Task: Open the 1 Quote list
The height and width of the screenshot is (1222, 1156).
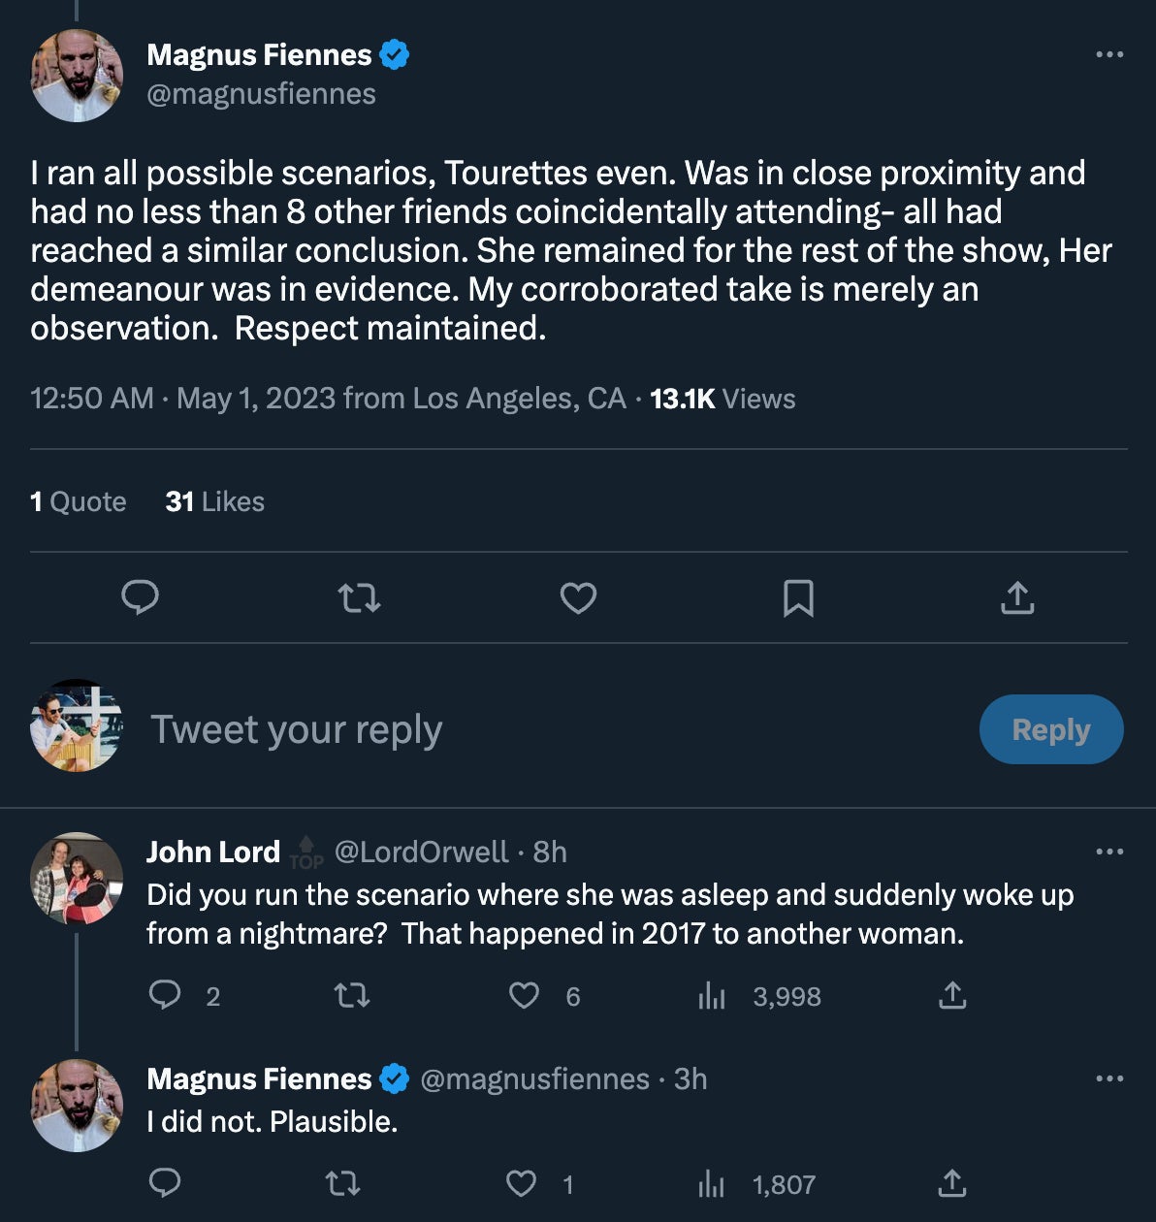Action: click(79, 501)
